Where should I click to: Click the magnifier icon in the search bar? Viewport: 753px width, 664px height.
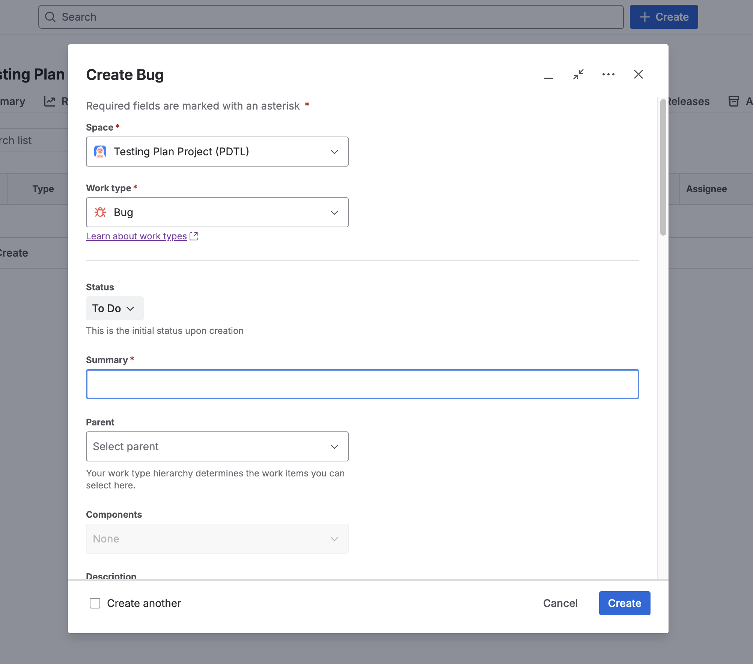[x=50, y=17]
